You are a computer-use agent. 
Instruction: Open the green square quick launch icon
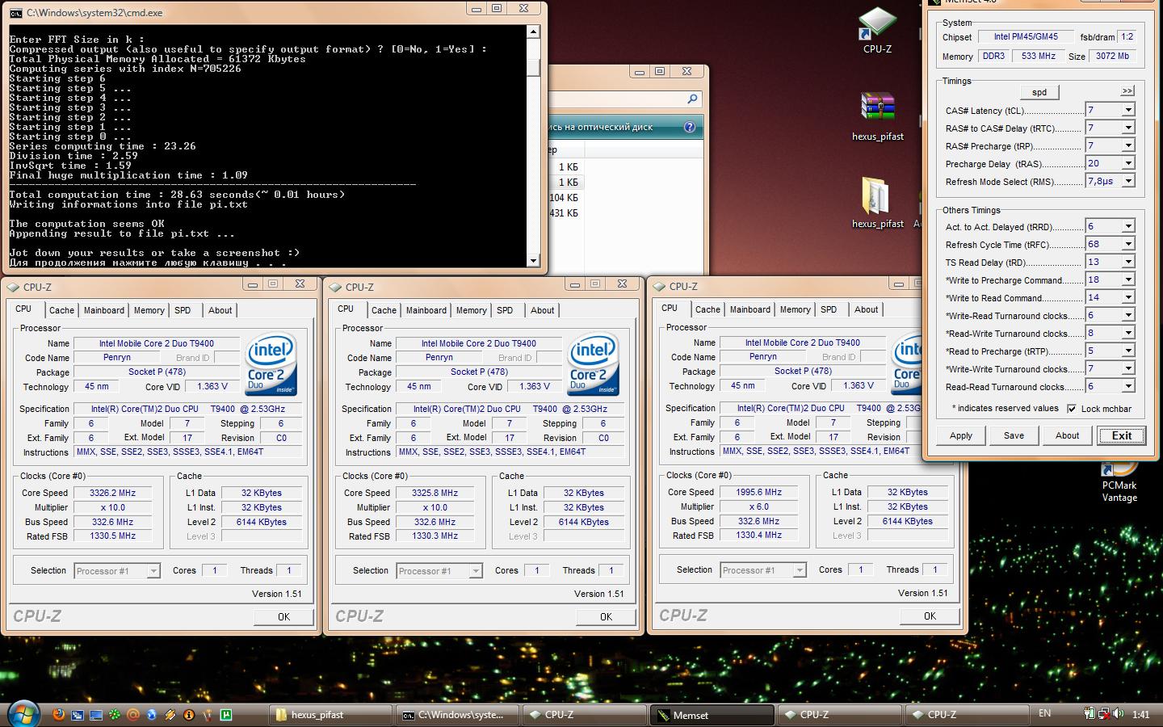click(226, 715)
